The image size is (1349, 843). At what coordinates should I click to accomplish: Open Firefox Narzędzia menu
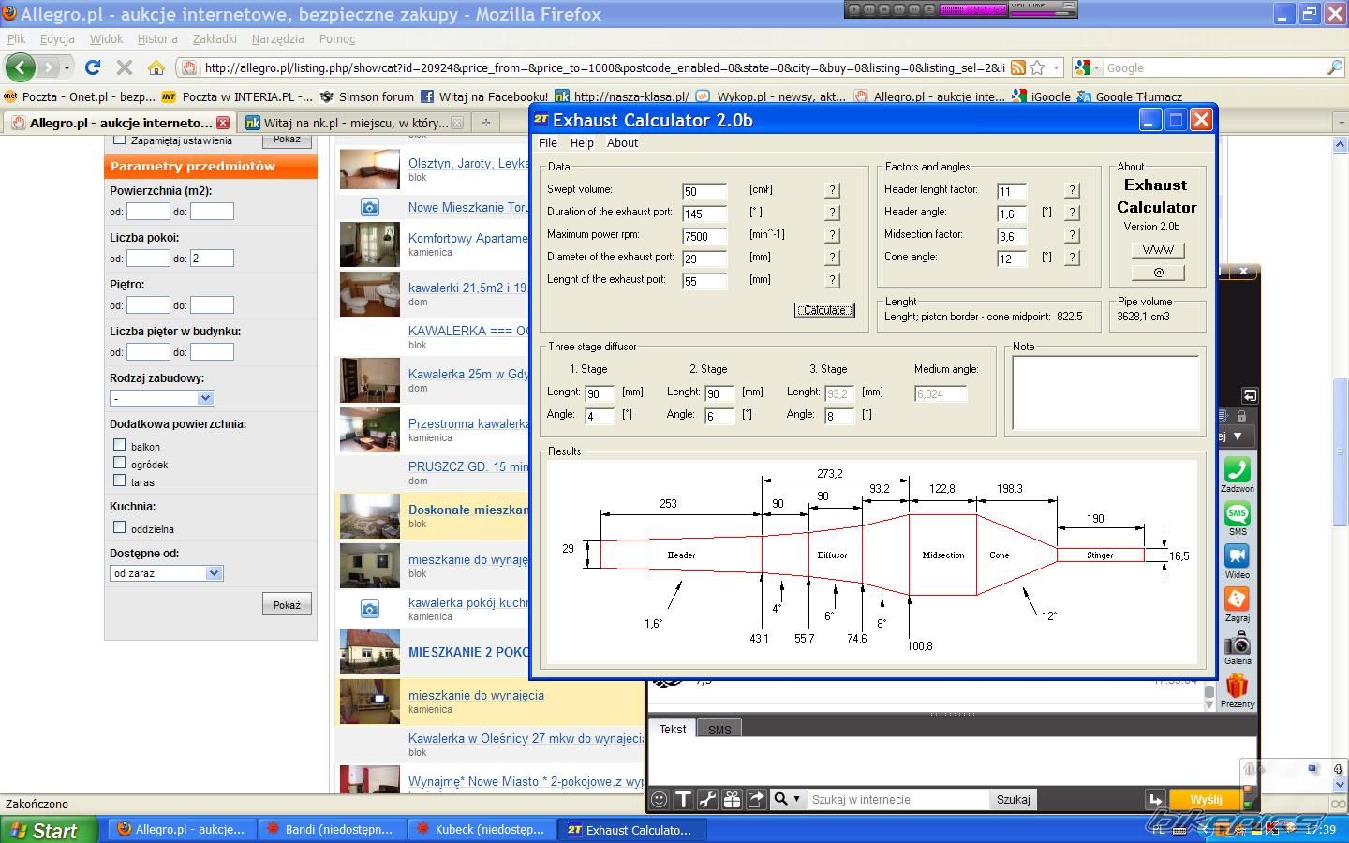(277, 39)
